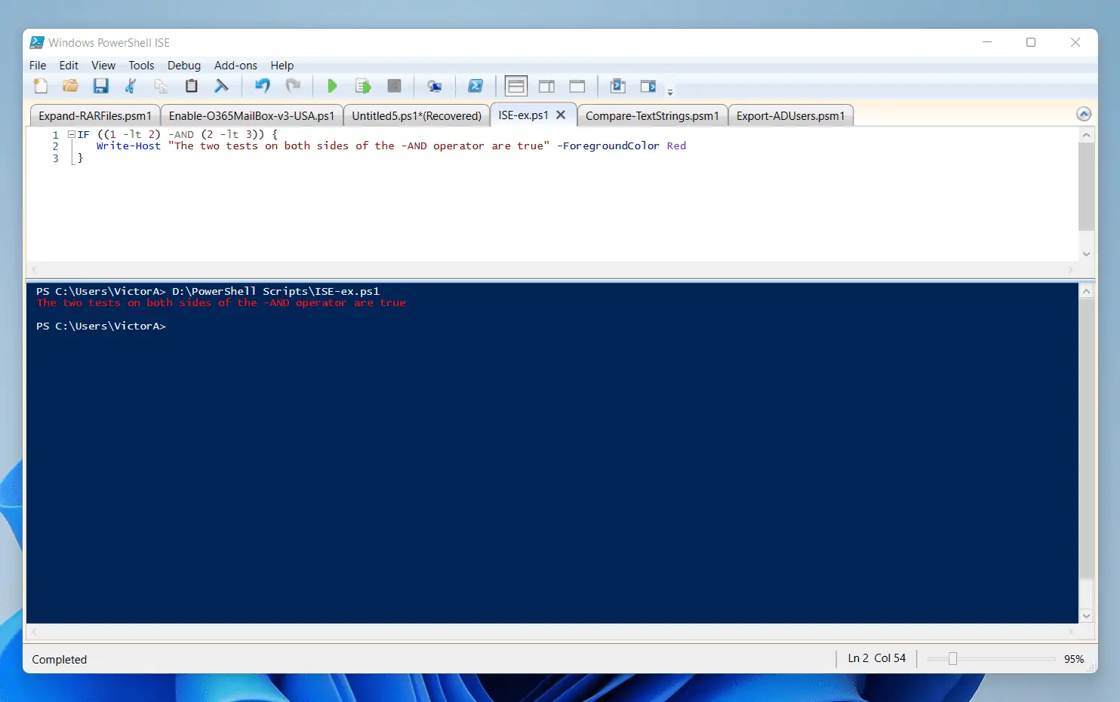Click the script pane scroll-up arrow
Screen dimensions: 1120x702
(1086, 135)
